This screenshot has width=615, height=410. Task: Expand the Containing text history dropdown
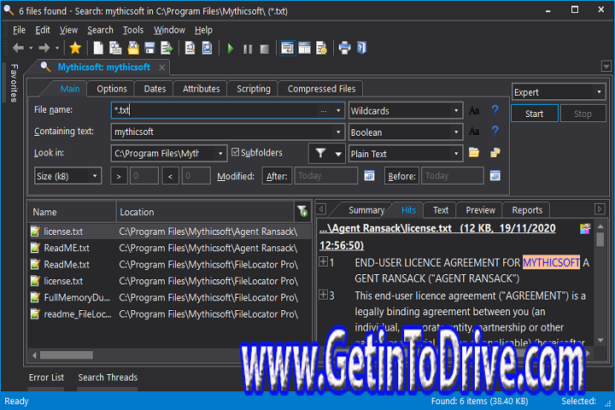point(338,132)
